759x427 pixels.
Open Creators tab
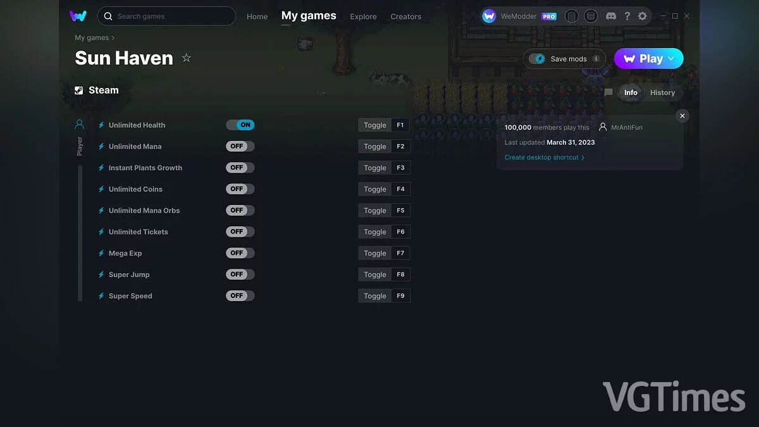pyautogui.click(x=406, y=16)
